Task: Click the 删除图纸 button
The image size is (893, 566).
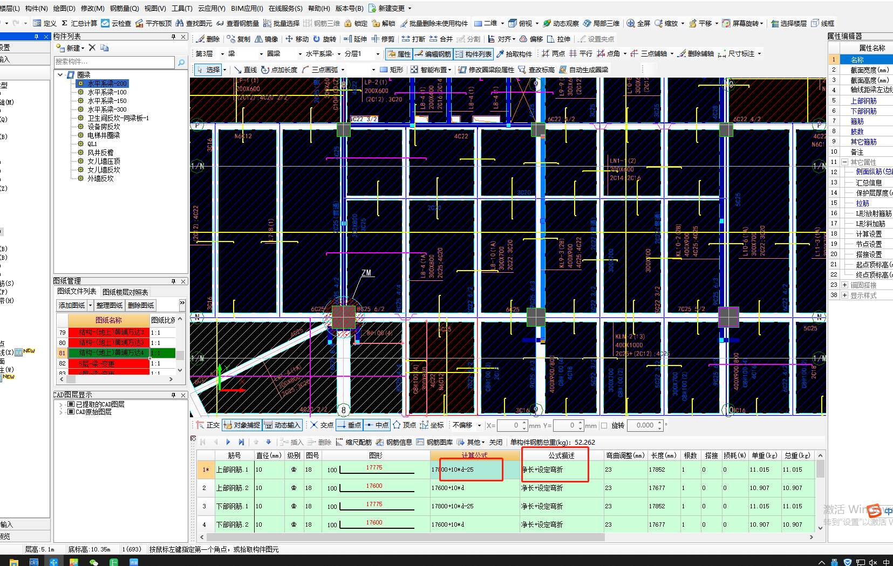Action: coord(141,305)
